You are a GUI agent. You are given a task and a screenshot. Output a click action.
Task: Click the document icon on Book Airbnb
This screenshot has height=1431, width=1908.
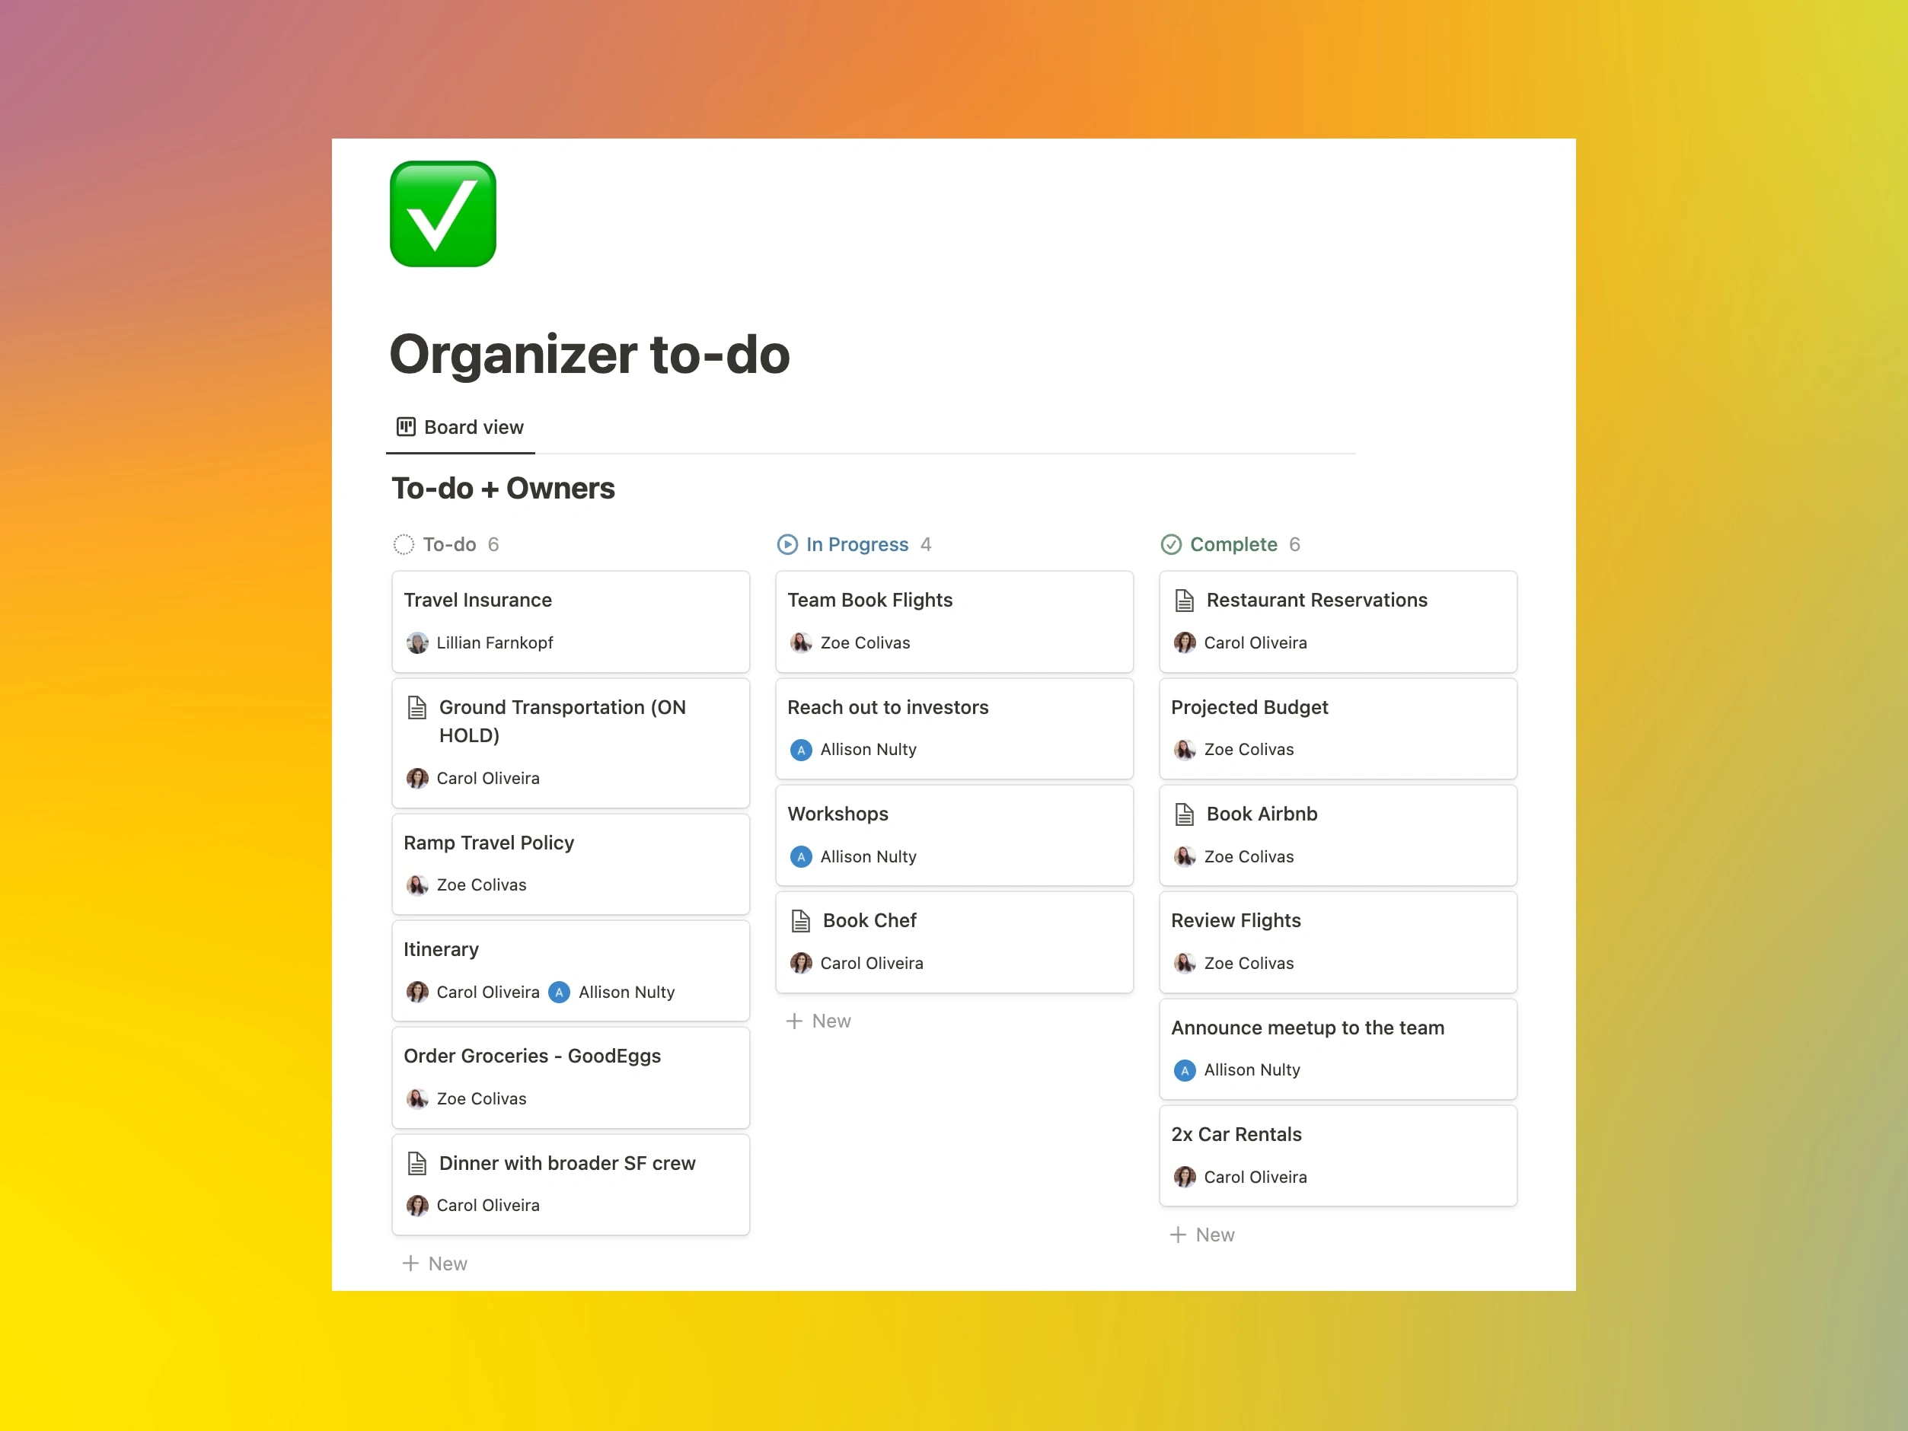click(x=1182, y=811)
